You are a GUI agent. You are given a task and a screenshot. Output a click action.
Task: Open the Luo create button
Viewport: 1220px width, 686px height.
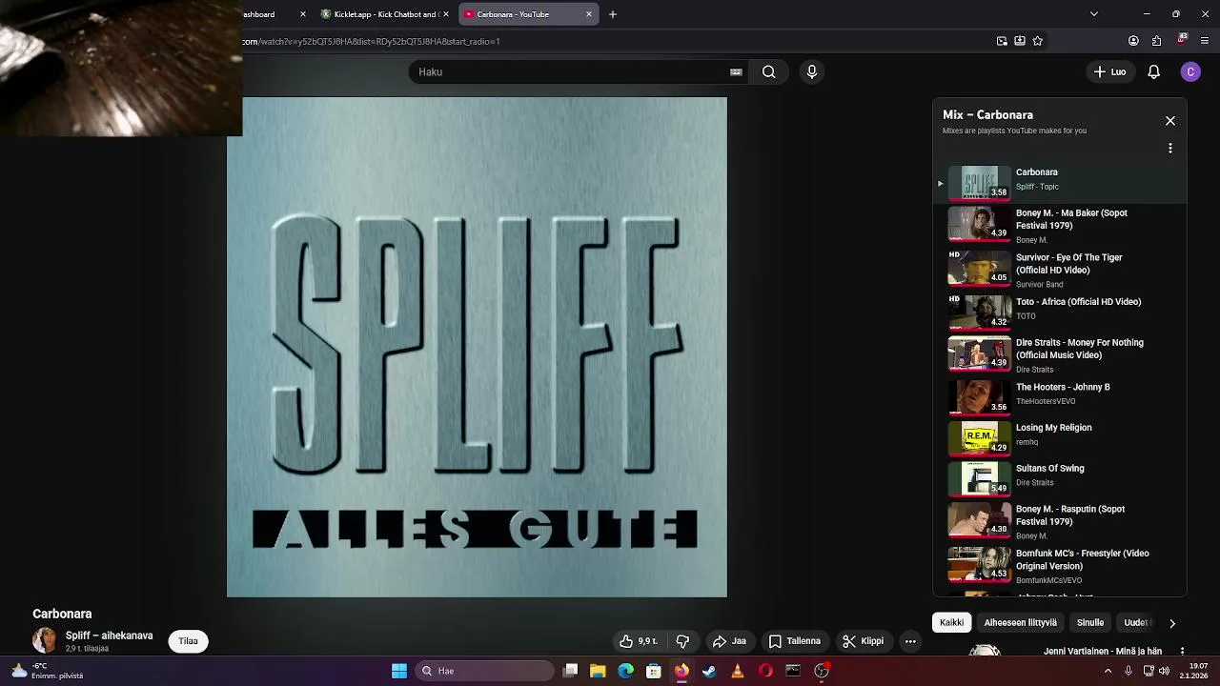point(1110,71)
